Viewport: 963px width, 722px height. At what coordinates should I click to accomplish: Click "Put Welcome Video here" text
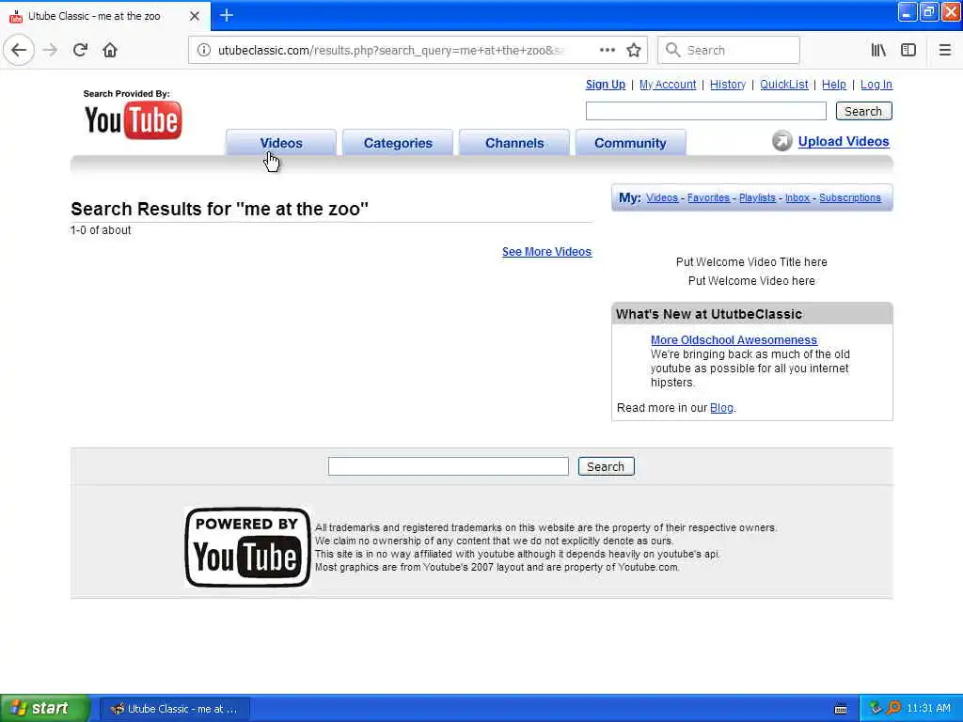pyautogui.click(x=751, y=281)
